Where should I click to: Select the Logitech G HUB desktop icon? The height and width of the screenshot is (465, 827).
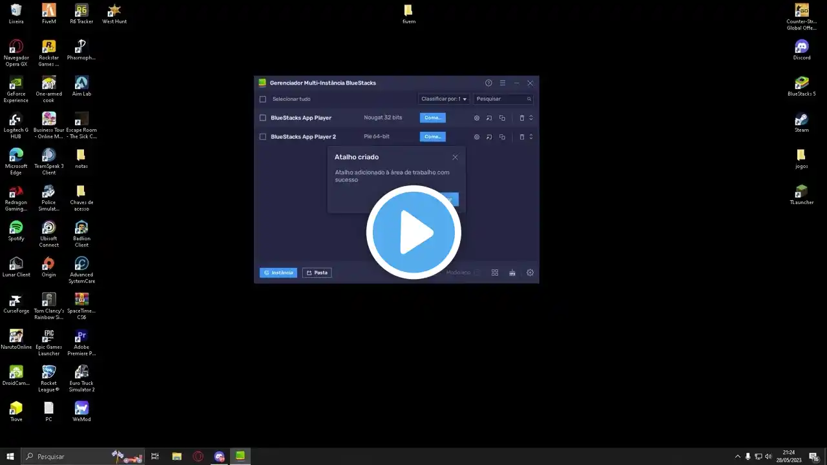[x=16, y=125]
